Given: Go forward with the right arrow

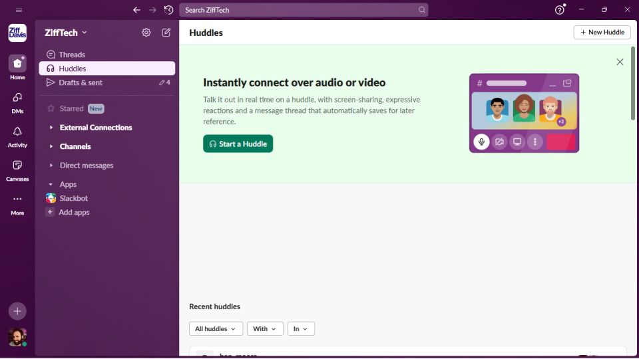Looking at the screenshot, I should pos(152,10).
